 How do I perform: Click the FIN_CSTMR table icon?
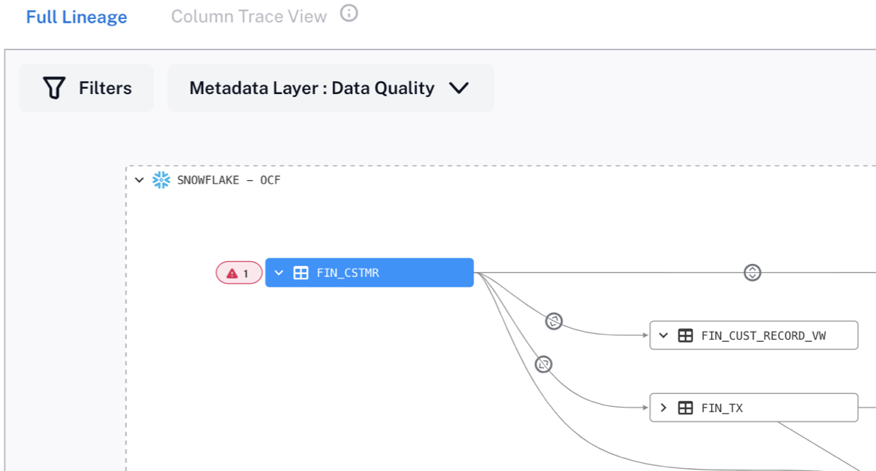click(x=300, y=273)
